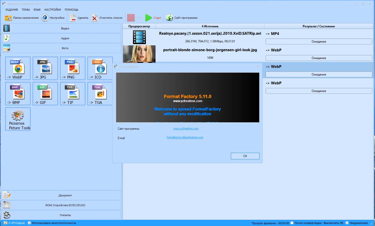Click OK in the About dialog
Screen dimensions: 375x226
pyautogui.click(x=245, y=156)
